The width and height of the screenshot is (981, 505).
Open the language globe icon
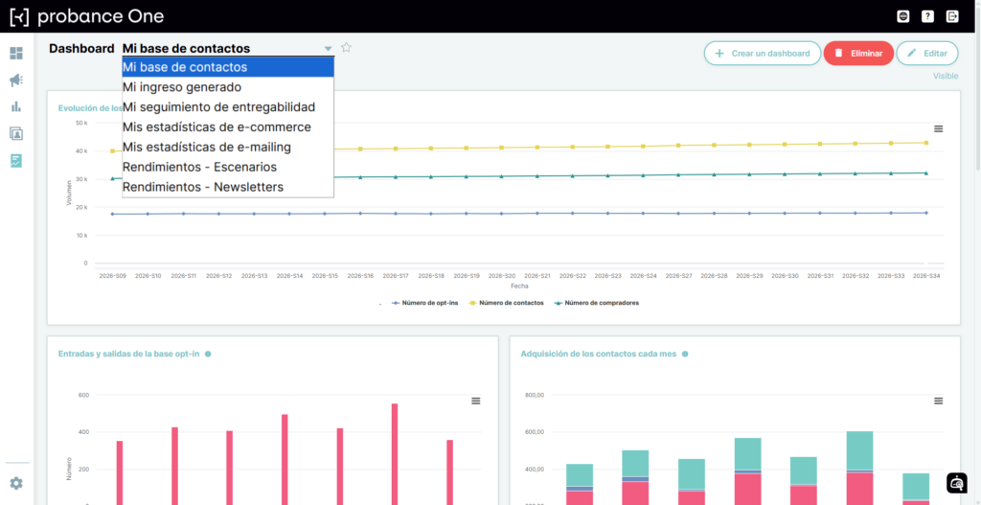(902, 17)
